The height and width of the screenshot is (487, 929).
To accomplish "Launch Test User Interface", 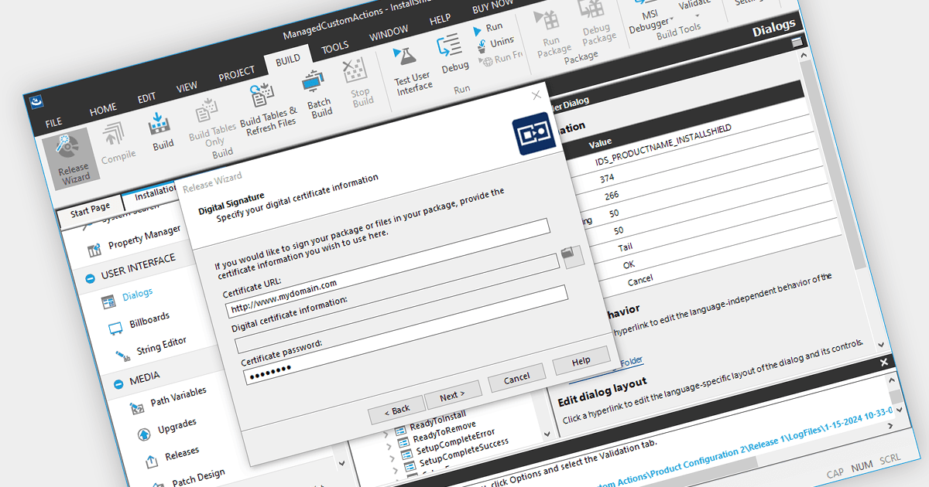I will pos(410,70).
